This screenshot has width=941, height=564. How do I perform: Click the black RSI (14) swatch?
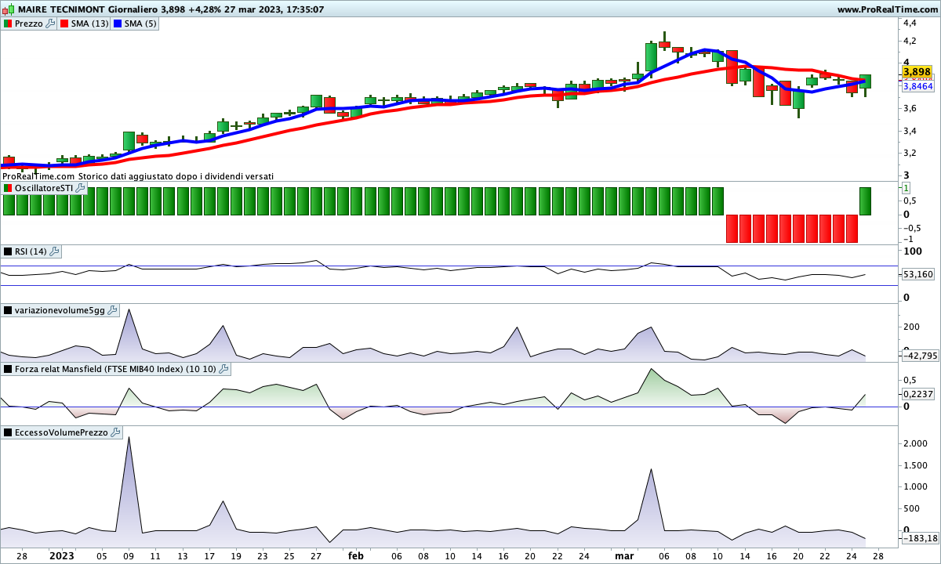8,251
